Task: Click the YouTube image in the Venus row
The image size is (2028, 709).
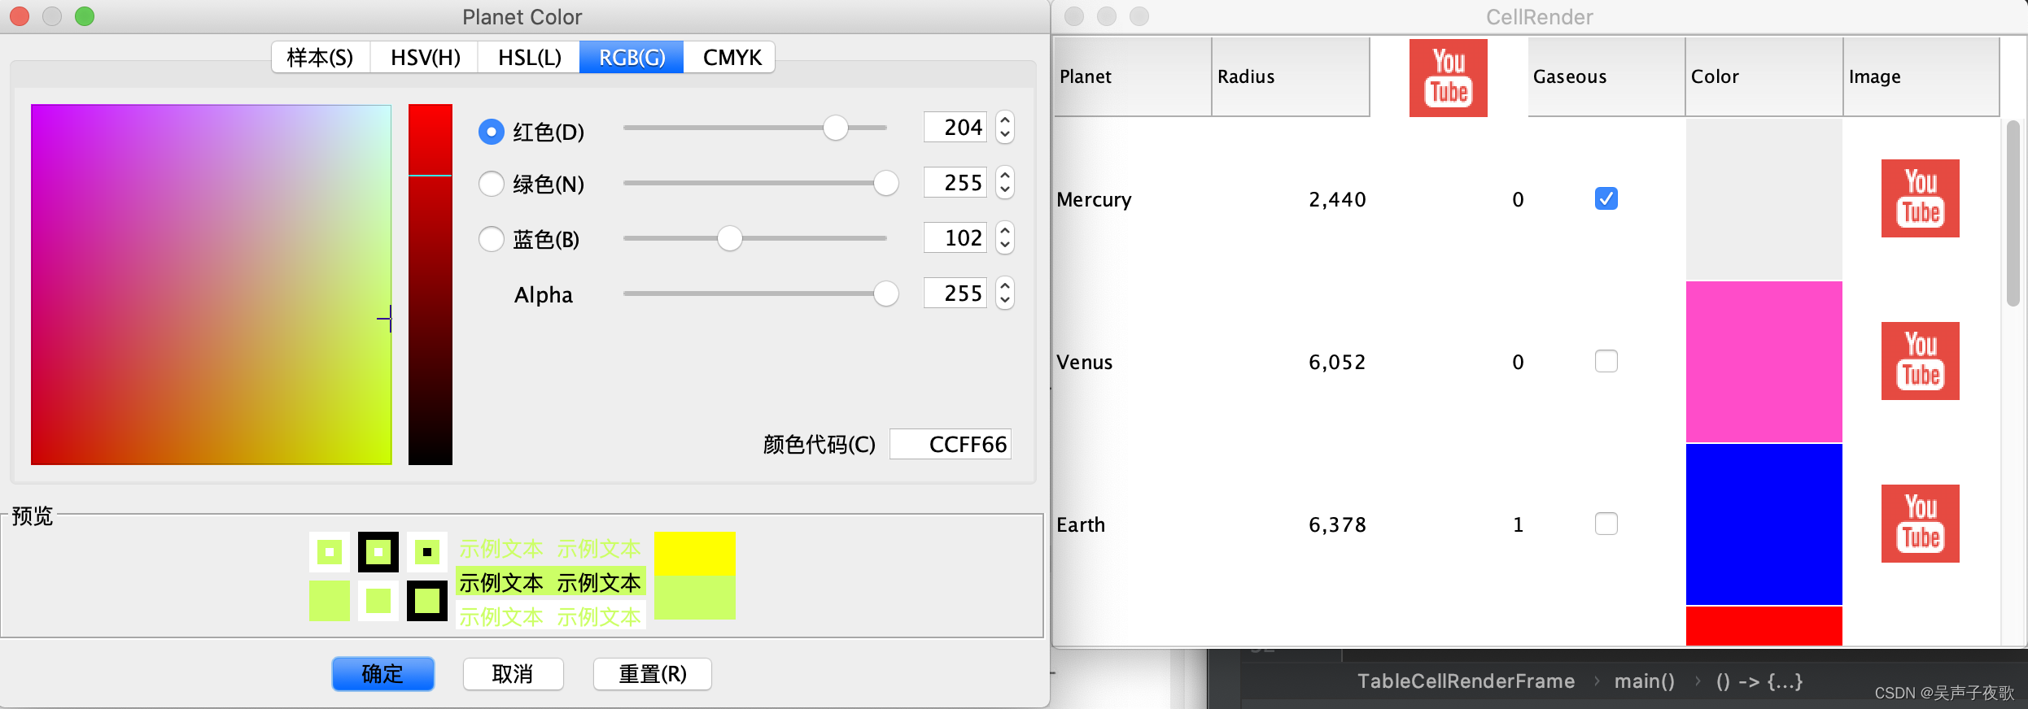Action: click(1920, 361)
